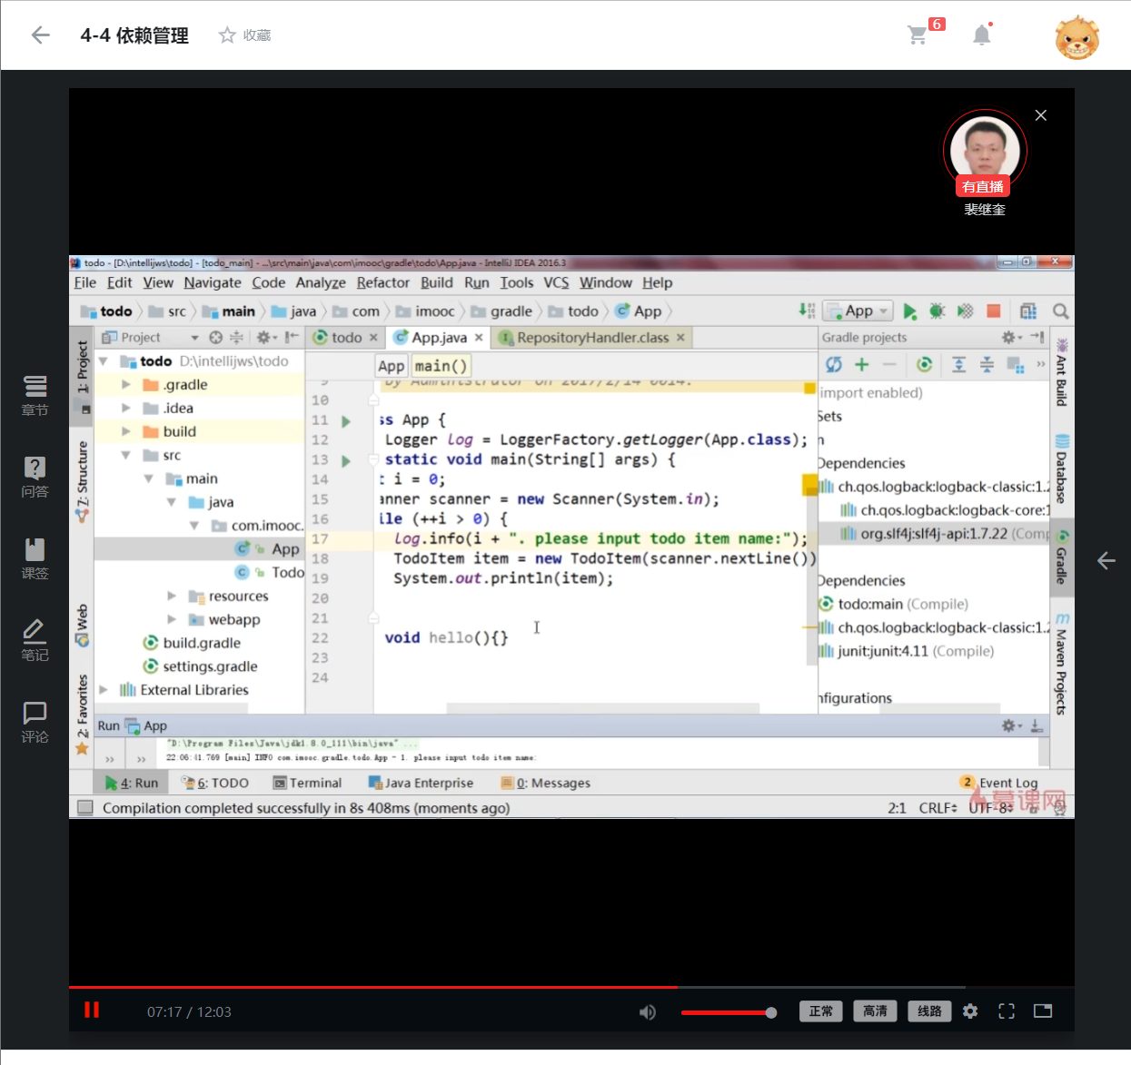Open the user avatar profile

tap(1076, 37)
